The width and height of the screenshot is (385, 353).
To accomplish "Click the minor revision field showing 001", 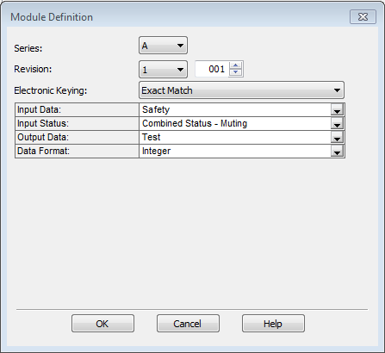I will coord(212,69).
